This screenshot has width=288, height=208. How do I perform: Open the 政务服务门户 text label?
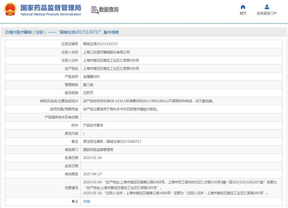pyautogui.click(x=267, y=13)
